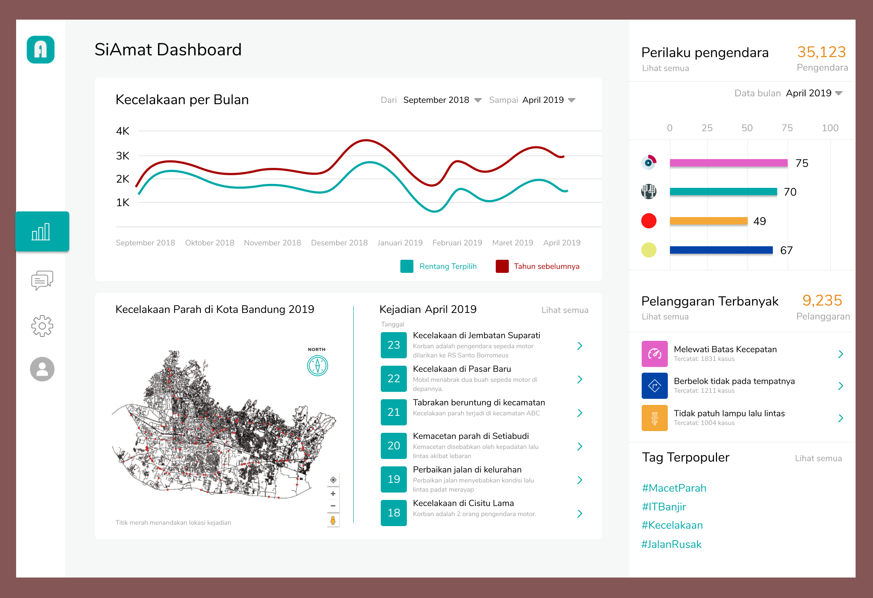Viewport: 873px width, 598px height.
Task: Click the 9,235 Pelanggaran count
Action: point(823,307)
